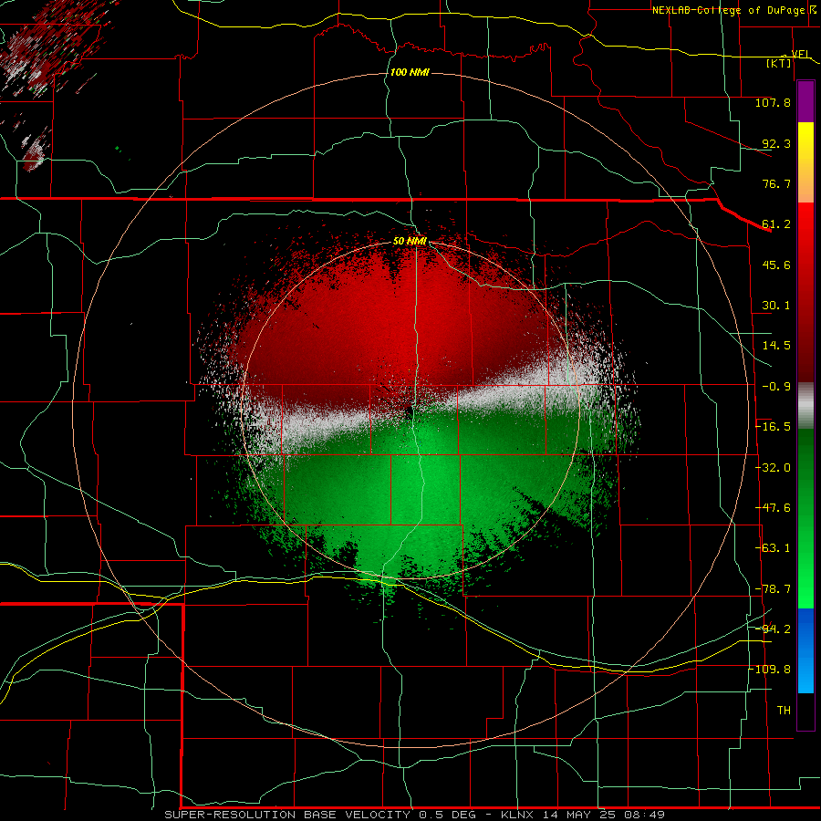Click the -0.9 value on velocity scale
The width and height of the screenshot is (821, 821).
click(776, 387)
